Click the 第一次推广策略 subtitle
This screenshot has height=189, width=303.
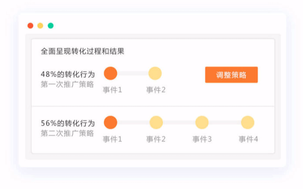click(x=67, y=84)
